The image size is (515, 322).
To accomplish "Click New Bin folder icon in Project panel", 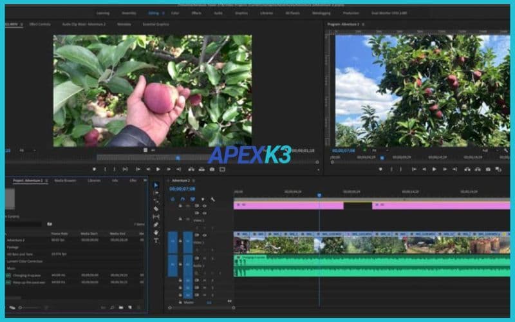I will coord(120,307).
